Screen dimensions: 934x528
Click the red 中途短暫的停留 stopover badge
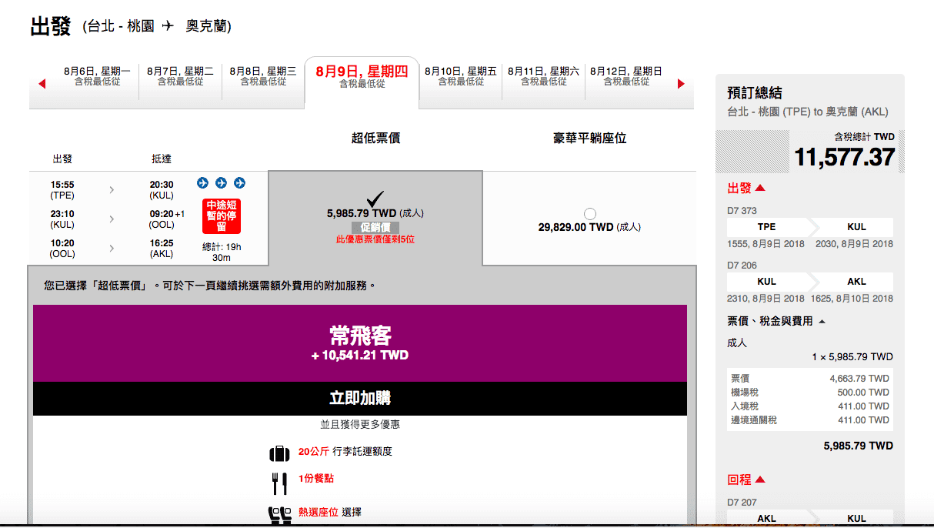point(222,216)
